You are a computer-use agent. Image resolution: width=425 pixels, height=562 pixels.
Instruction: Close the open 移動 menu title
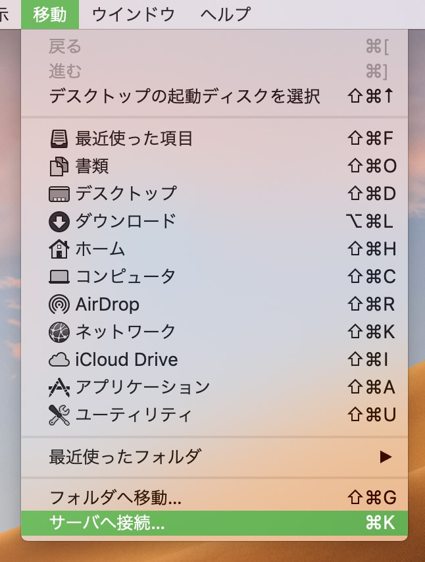[50, 14]
